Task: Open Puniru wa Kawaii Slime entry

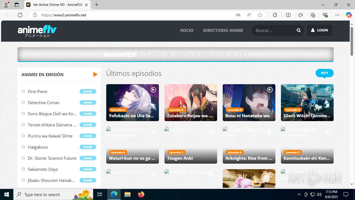Action: tap(50, 136)
